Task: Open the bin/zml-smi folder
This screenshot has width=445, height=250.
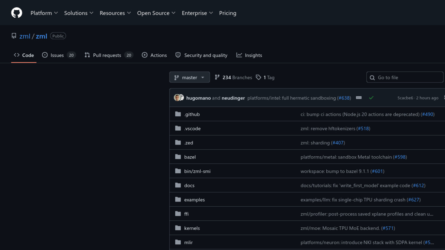Action: [197, 171]
